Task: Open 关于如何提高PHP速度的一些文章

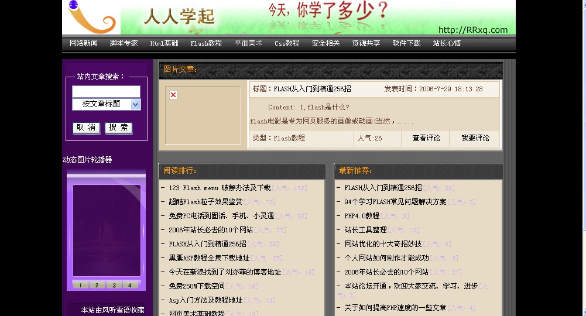Action: click(395, 308)
